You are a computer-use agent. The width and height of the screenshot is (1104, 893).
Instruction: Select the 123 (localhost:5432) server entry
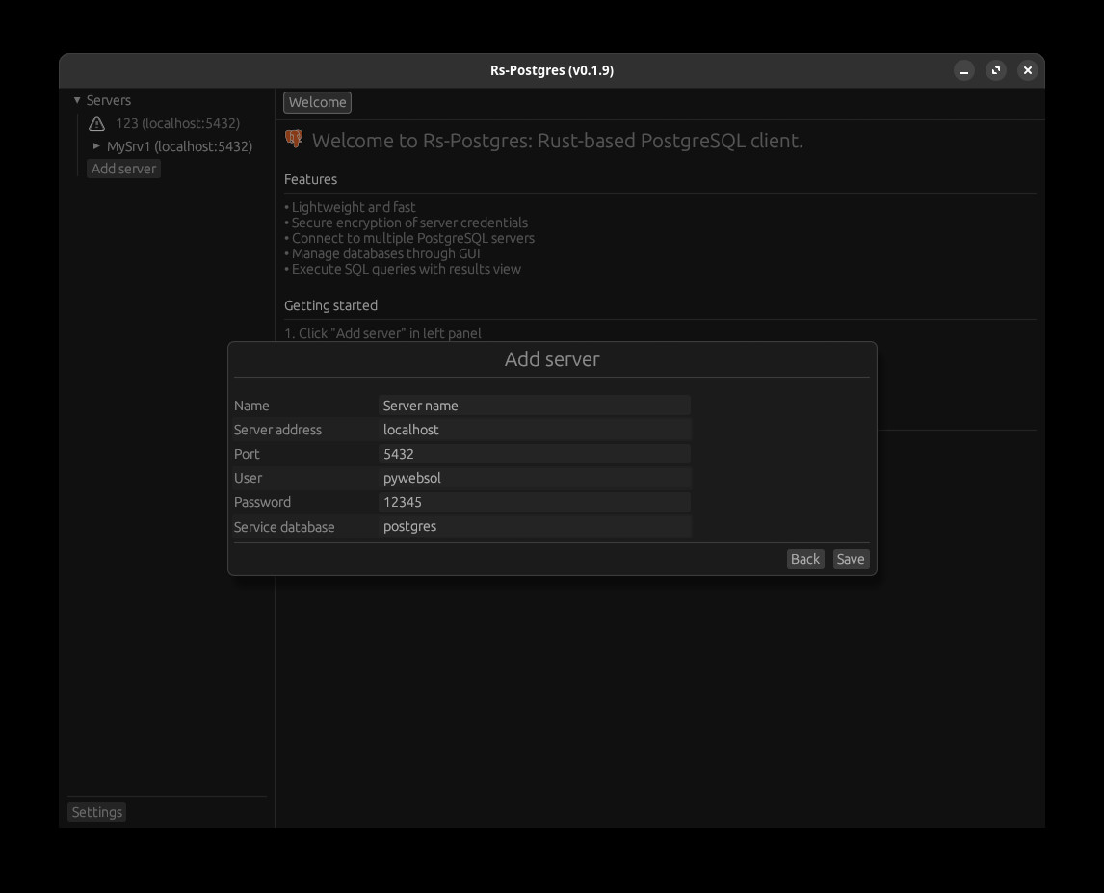pos(177,123)
